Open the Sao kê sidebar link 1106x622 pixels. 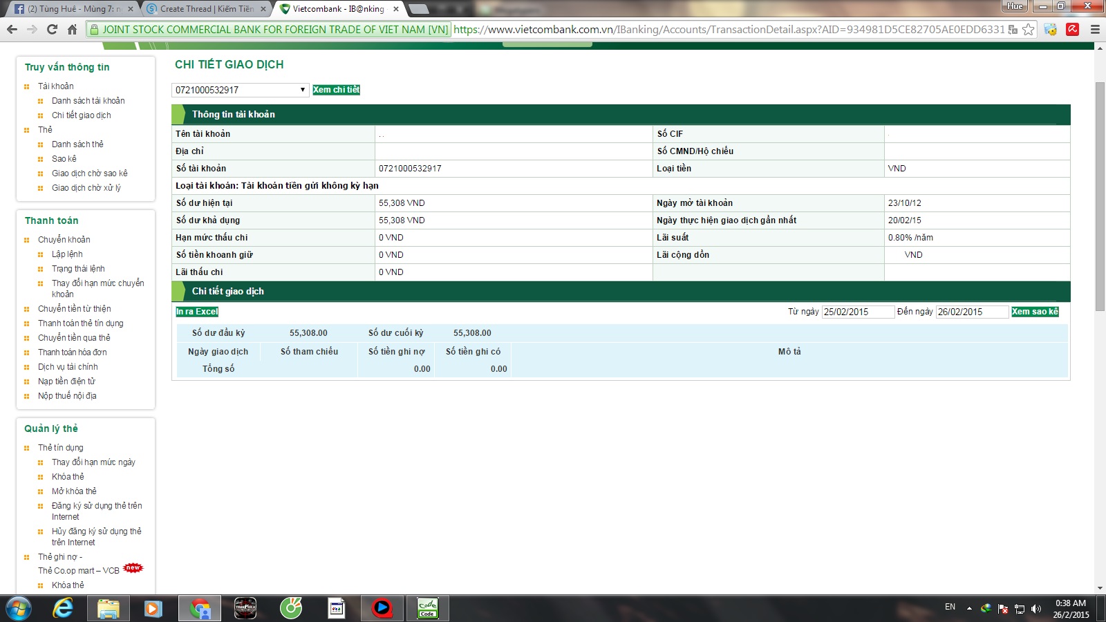64,159
